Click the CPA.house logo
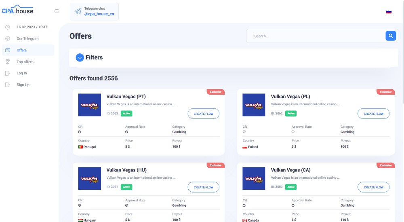This screenshot has width=404, height=222. pos(17,10)
